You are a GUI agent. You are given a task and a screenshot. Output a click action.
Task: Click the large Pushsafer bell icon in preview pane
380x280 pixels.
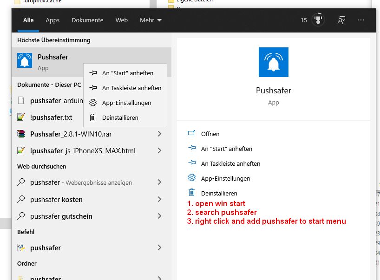coord(273,62)
